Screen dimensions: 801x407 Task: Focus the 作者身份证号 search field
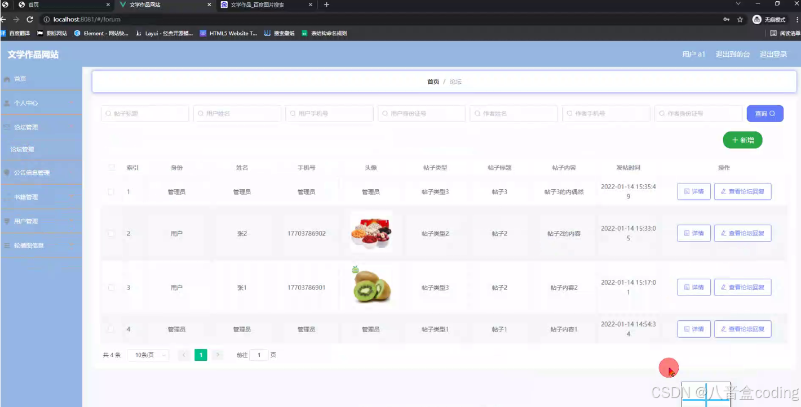click(x=698, y=113)
